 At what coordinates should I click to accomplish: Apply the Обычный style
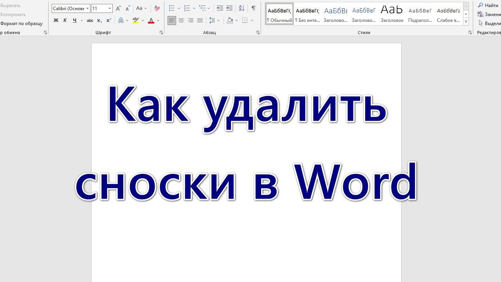[279, 14]
